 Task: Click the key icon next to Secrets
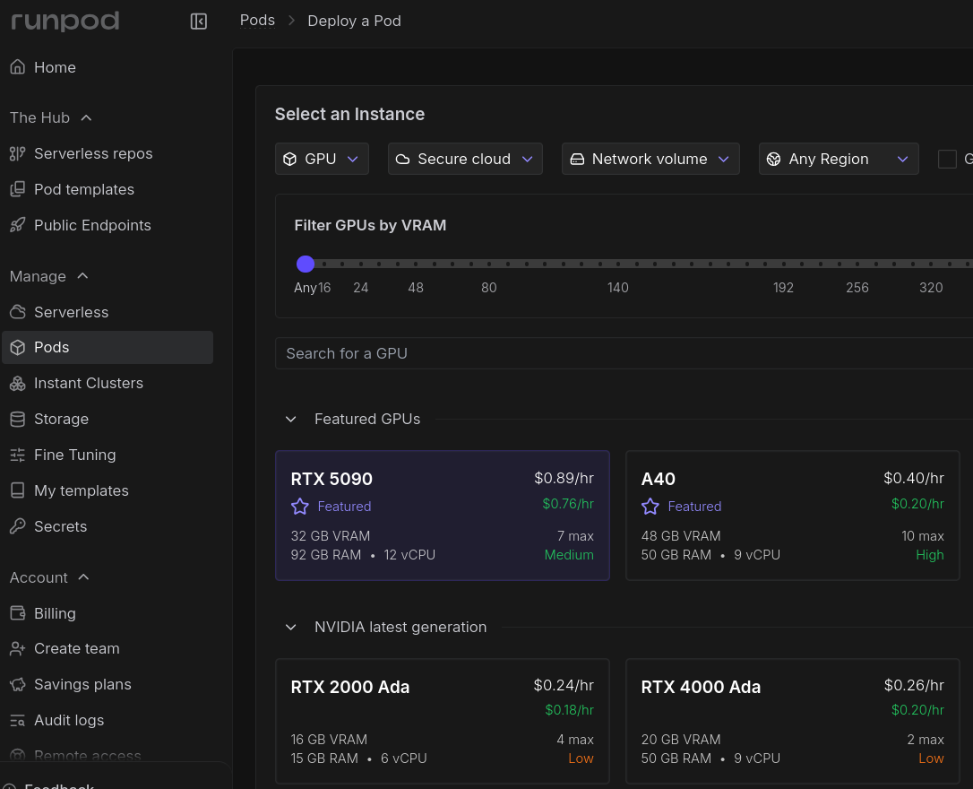coord(17,526)
